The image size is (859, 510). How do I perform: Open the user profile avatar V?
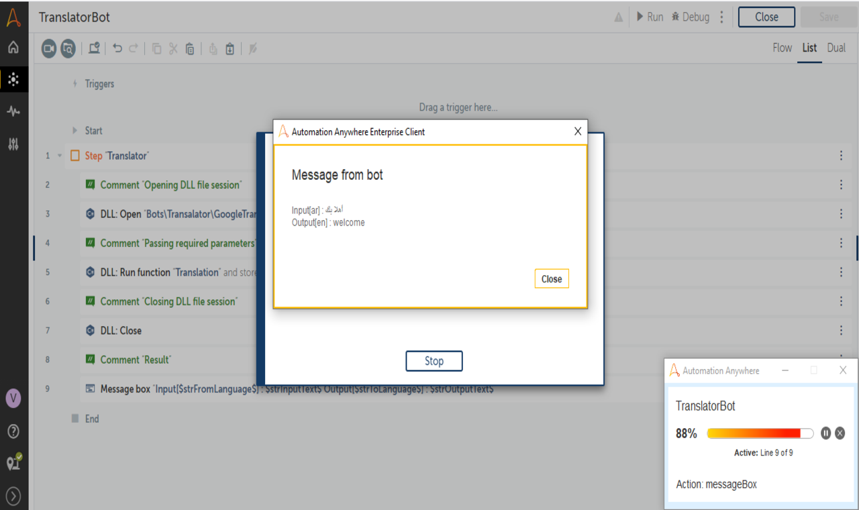[13, 399]
